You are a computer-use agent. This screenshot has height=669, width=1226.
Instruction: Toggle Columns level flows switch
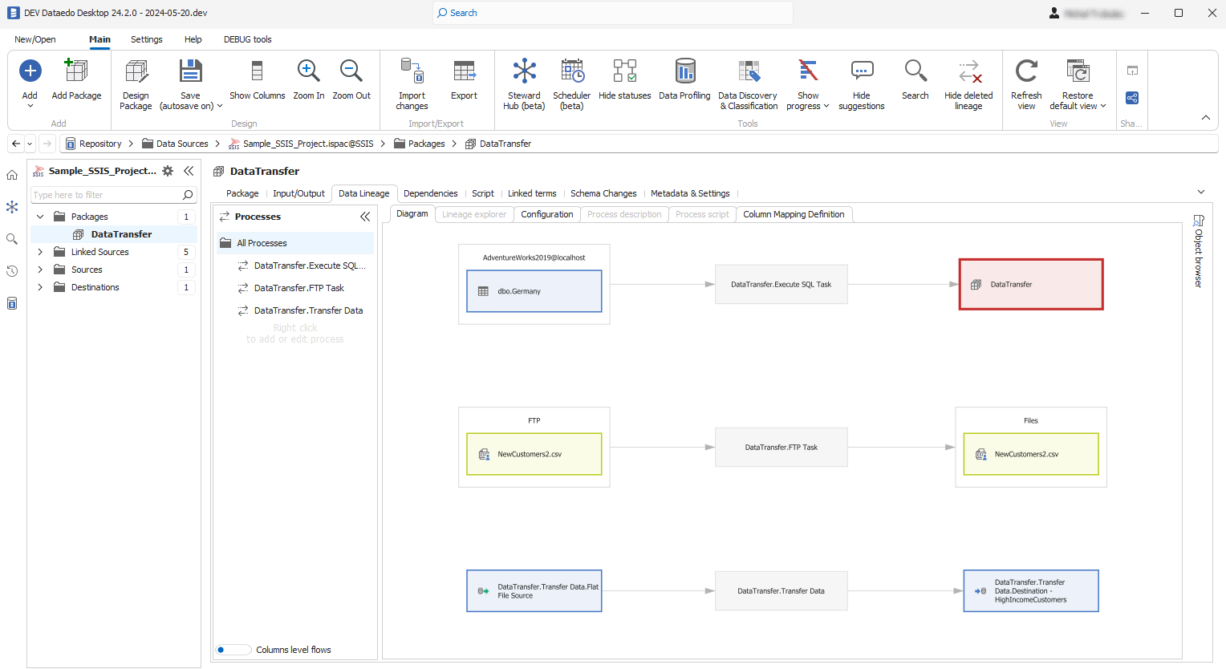[233, 650]
